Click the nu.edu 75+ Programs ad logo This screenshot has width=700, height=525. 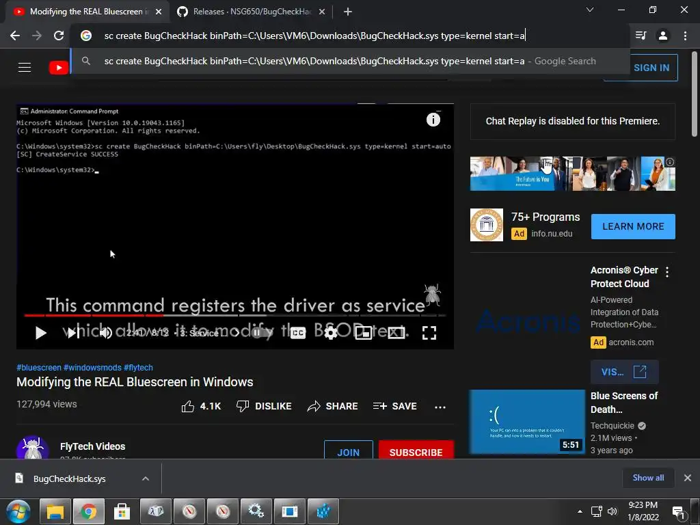coord(487,225)
